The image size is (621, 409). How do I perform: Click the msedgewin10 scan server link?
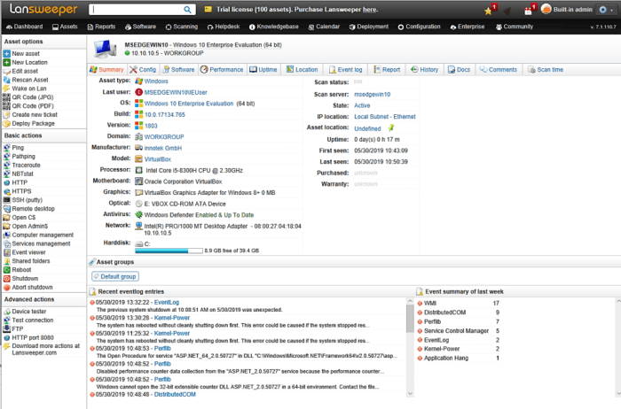372,94
